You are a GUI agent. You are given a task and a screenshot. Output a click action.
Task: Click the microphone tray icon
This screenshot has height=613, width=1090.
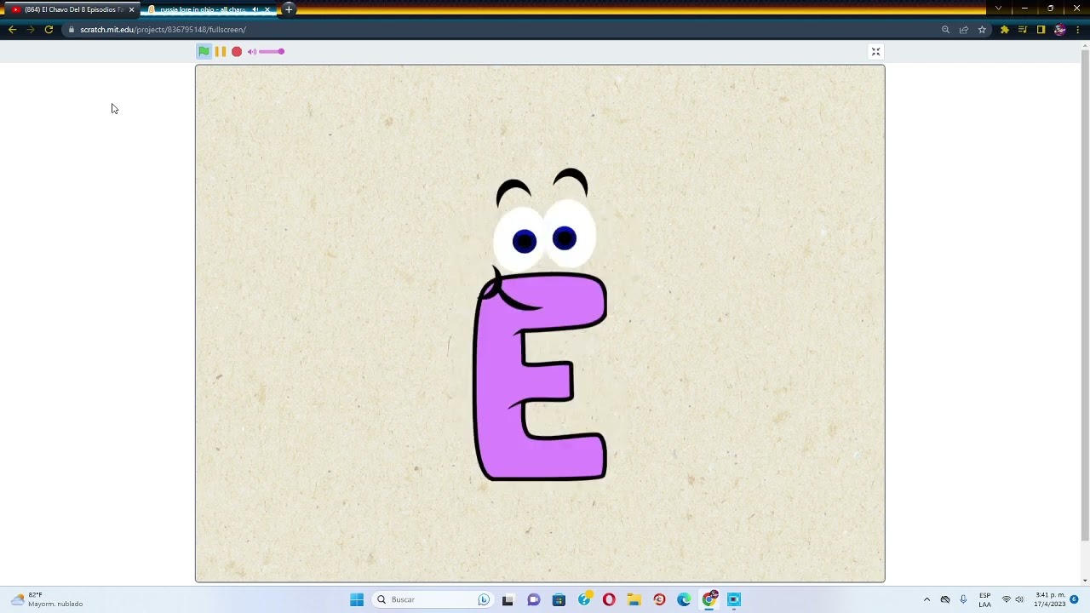(963, 599)
